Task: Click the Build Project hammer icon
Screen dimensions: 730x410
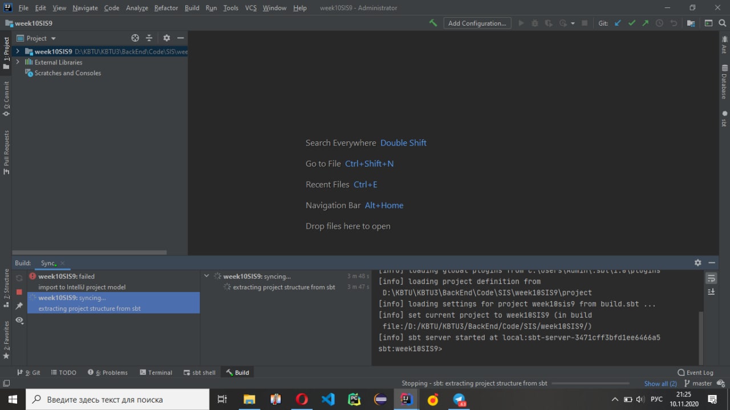Action: [433, 23]
